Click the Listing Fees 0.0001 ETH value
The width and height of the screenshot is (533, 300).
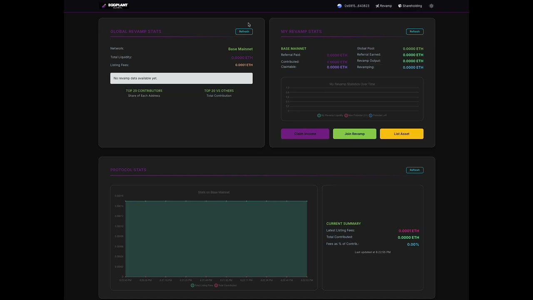[244, 65]
